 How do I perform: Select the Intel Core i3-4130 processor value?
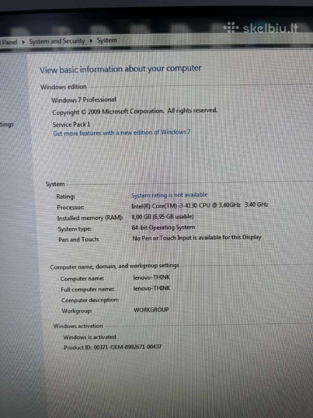pyautogui.click(x=199, y=205)
